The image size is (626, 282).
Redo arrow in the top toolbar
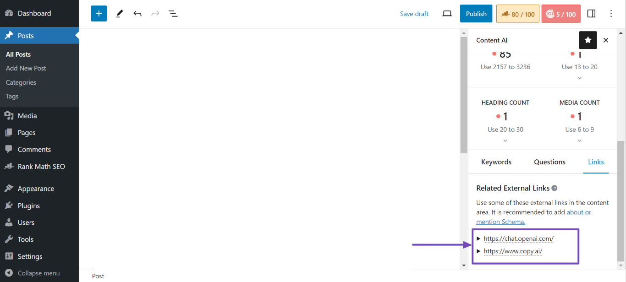[x=155, y=14]
